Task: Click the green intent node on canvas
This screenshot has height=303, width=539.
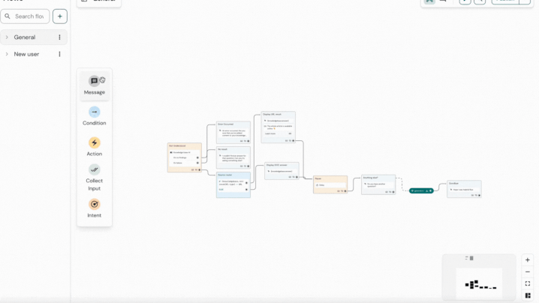Action: tap(420, 190)
